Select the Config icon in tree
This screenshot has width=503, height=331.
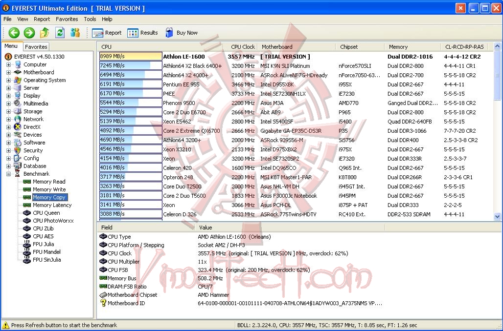pos(18,158)
